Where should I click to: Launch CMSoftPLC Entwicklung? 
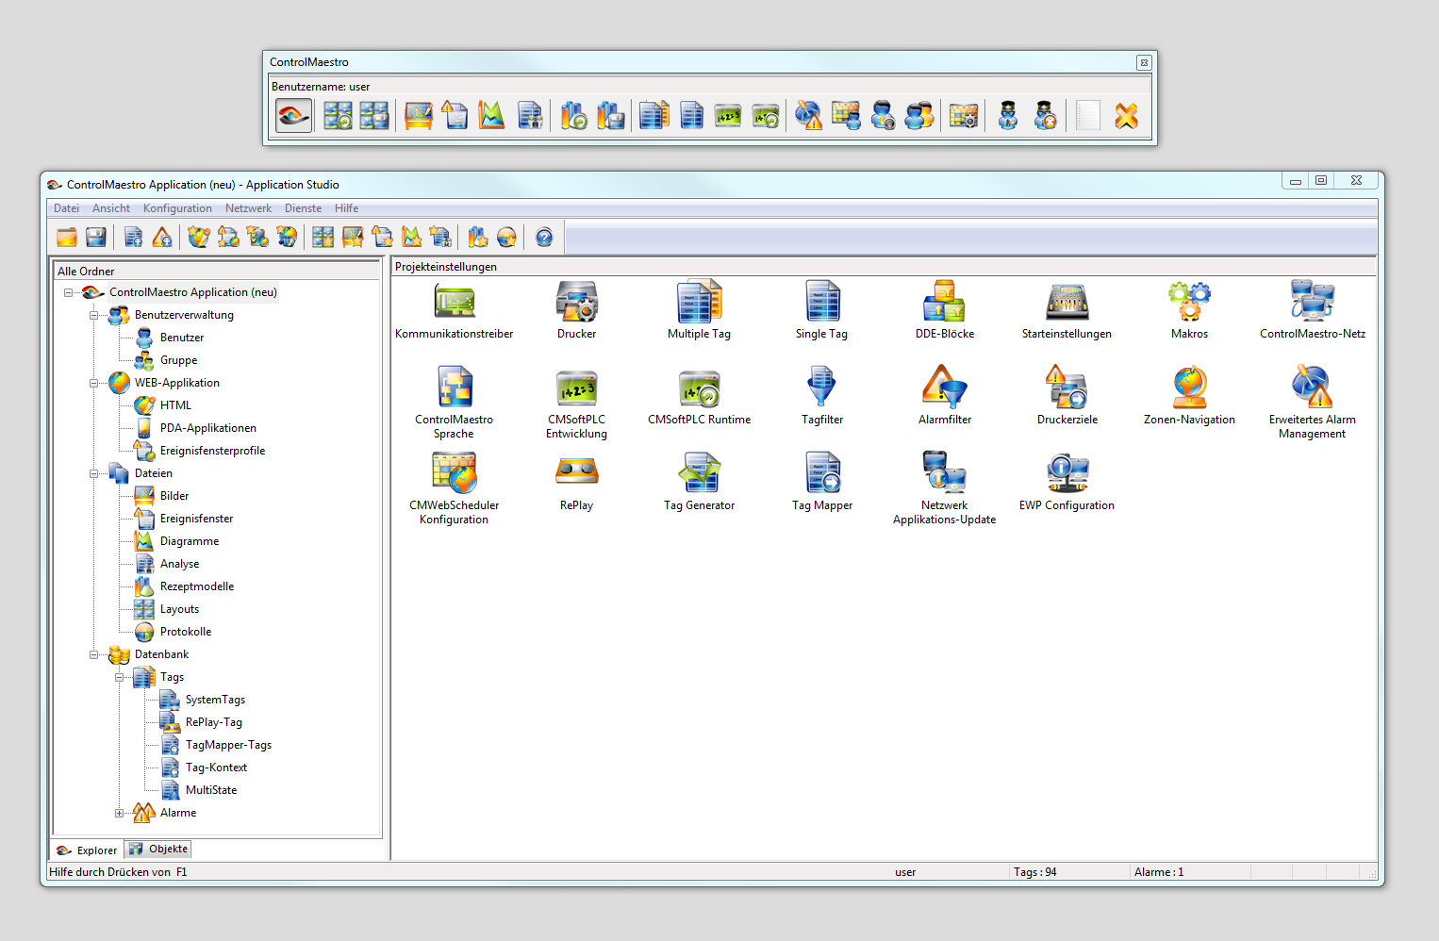pyautogui.click(x=577, y=388)
